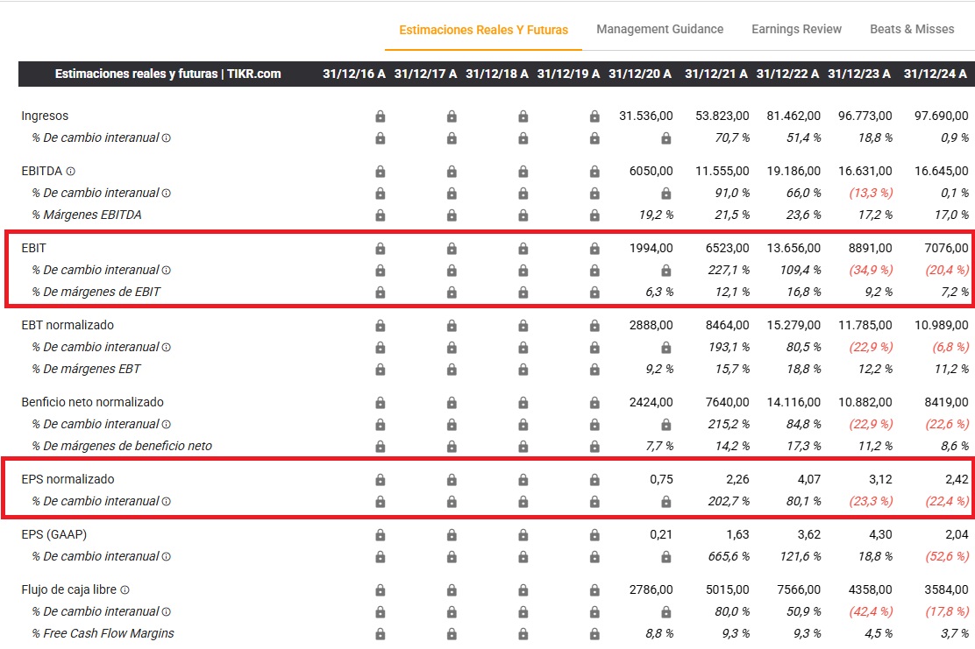Click info icon for Ingresos % de cambio interanual
The height and width of the screenshot is (649, 975).
click(x=167, y=138)
